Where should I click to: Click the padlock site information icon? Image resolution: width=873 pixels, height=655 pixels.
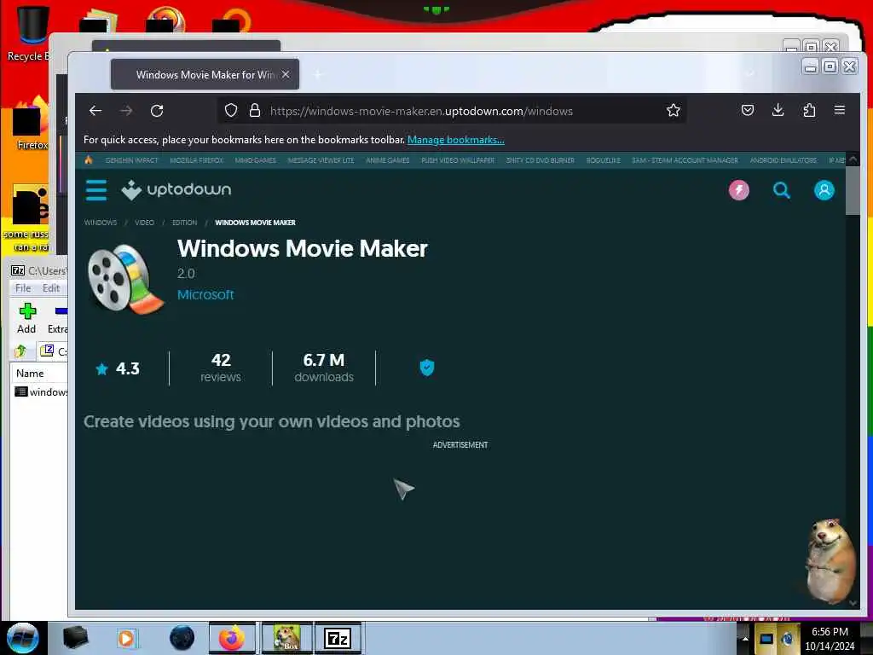coord(254,111)
